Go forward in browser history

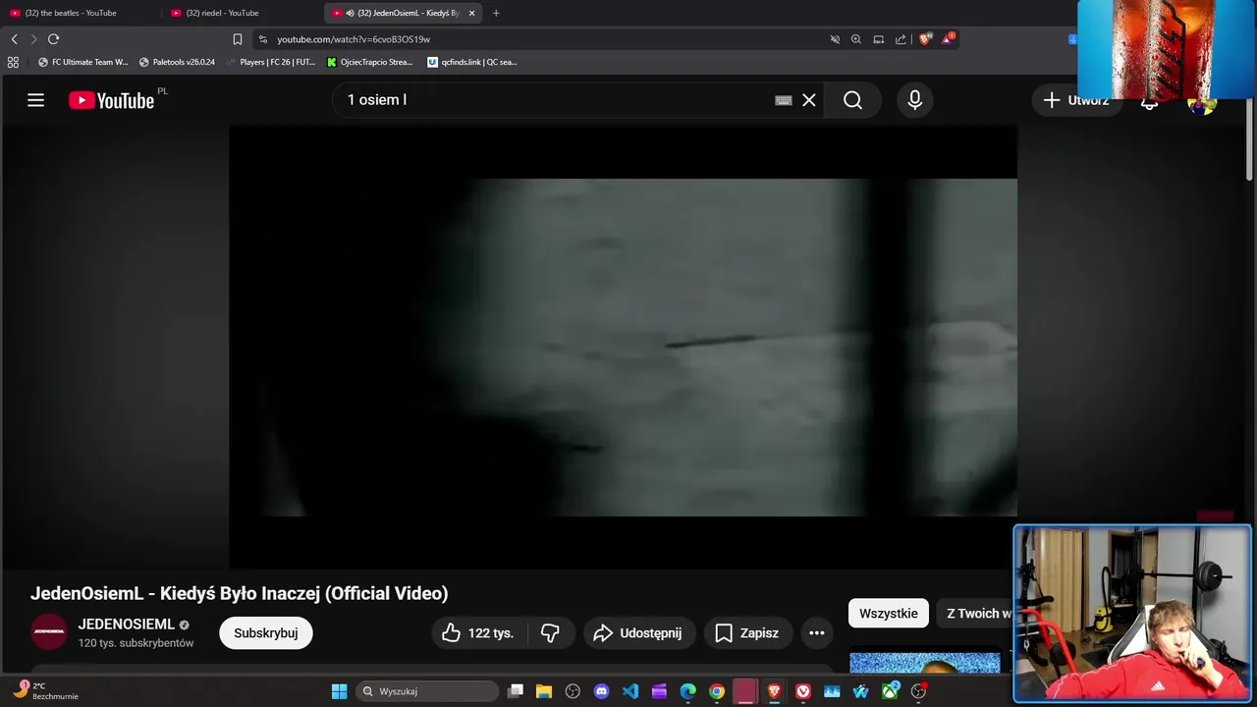pyautogui.click(x=33, y=39)
